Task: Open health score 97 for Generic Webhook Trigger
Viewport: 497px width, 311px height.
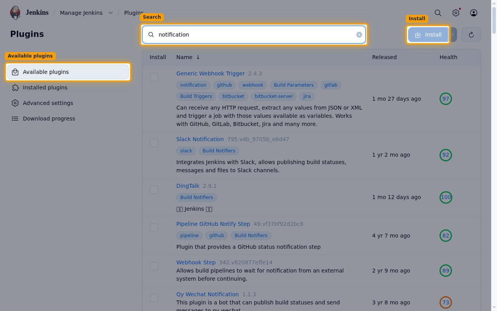Action: coord(446,99)
